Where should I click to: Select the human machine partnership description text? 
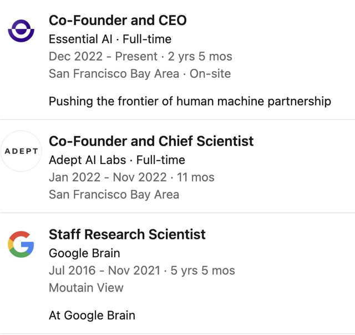[x=190, y=101]
